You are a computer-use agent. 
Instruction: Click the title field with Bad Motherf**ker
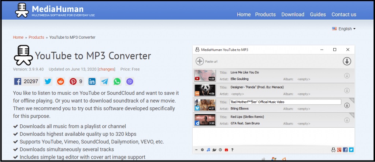click(285, 102)
